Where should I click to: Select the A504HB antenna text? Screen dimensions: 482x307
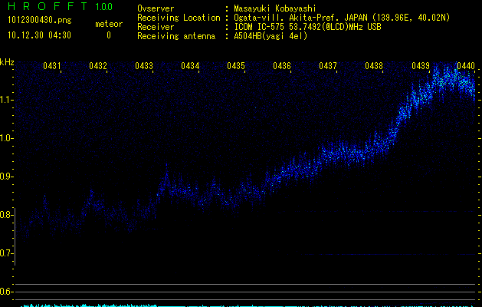tap(271, 36)
